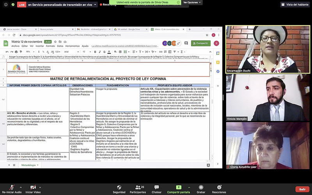Viewport: 312px width, 195px height.
Task: Click the Insert chart icon
Action: (170, 52)
